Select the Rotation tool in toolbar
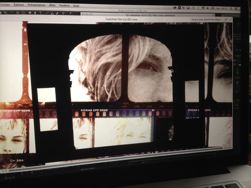The width and height of the screenshot is (251, 188). coord(12,13)
